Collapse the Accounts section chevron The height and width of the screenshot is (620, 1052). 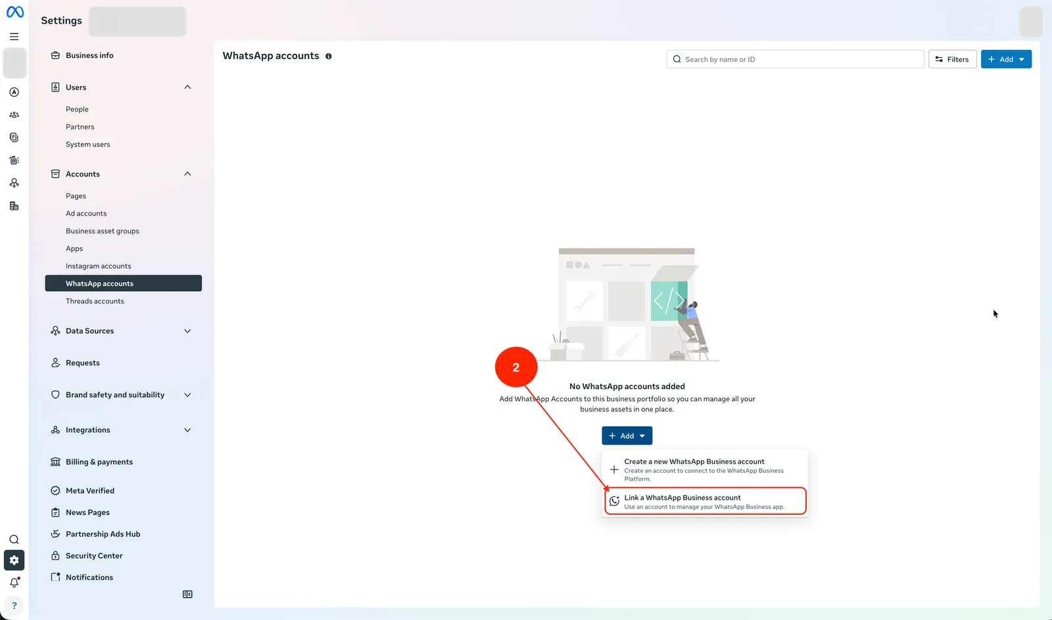point(187,174)
